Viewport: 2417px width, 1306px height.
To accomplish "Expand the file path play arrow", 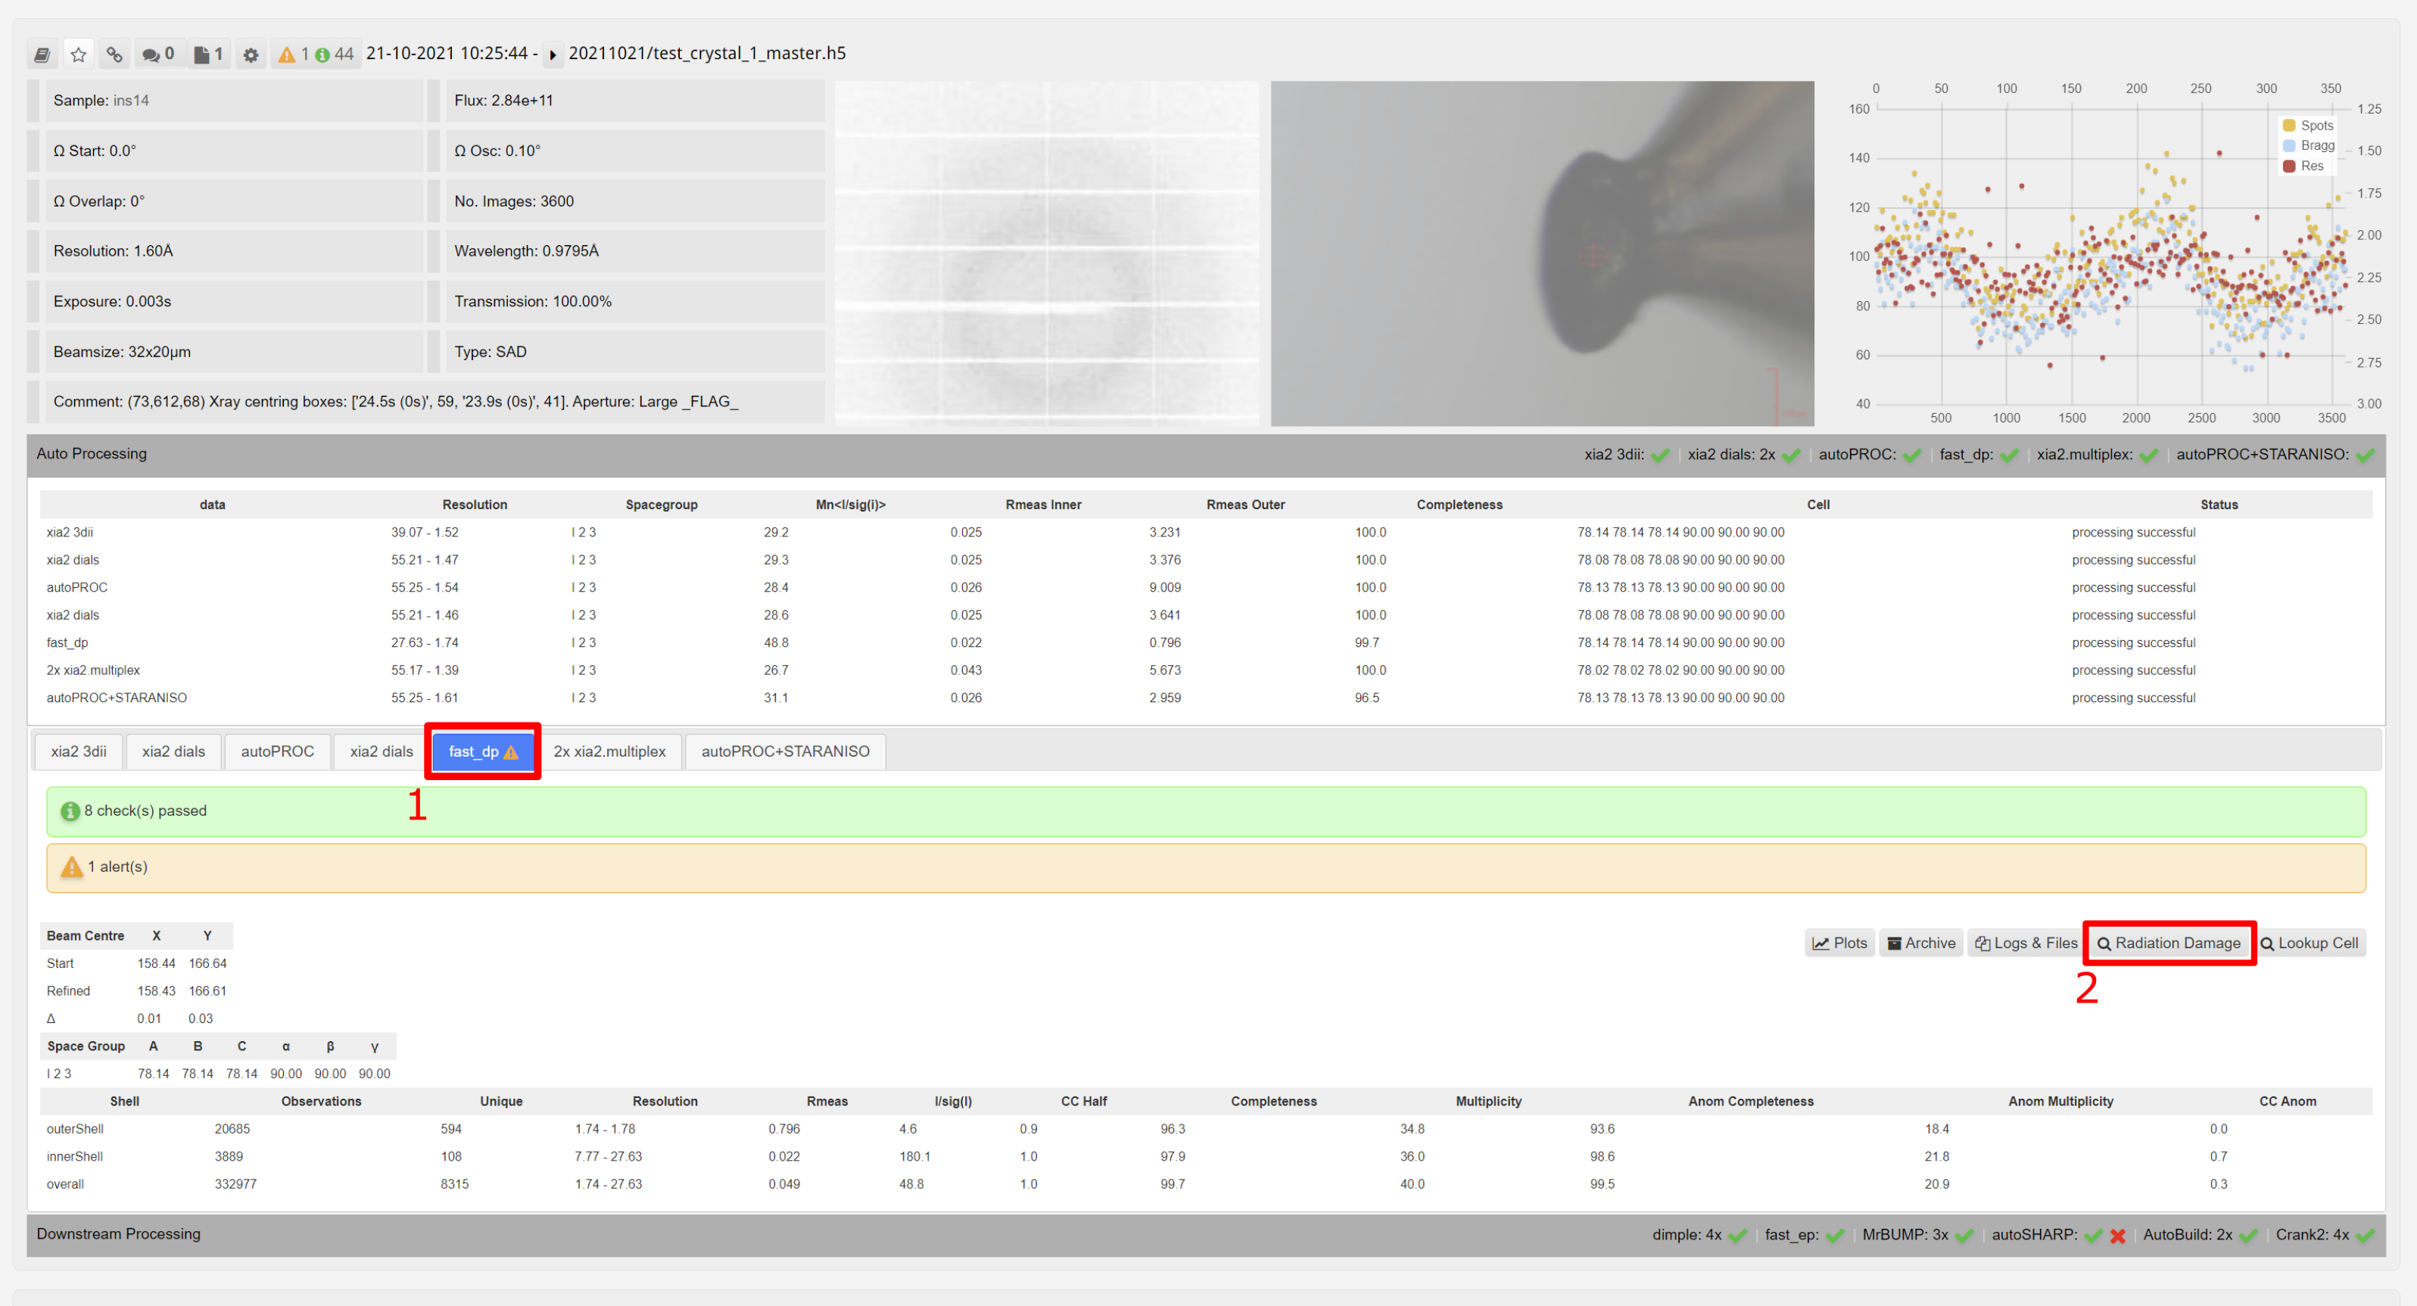I will [553, 54].
